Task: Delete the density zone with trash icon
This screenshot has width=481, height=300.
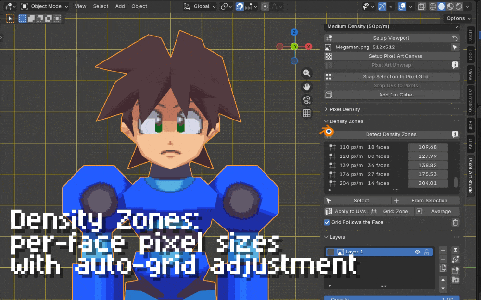Action: tap(455, 223)
